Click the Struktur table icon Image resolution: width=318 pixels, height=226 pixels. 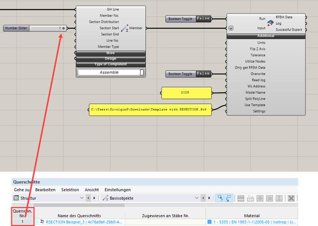coord(16,198)
